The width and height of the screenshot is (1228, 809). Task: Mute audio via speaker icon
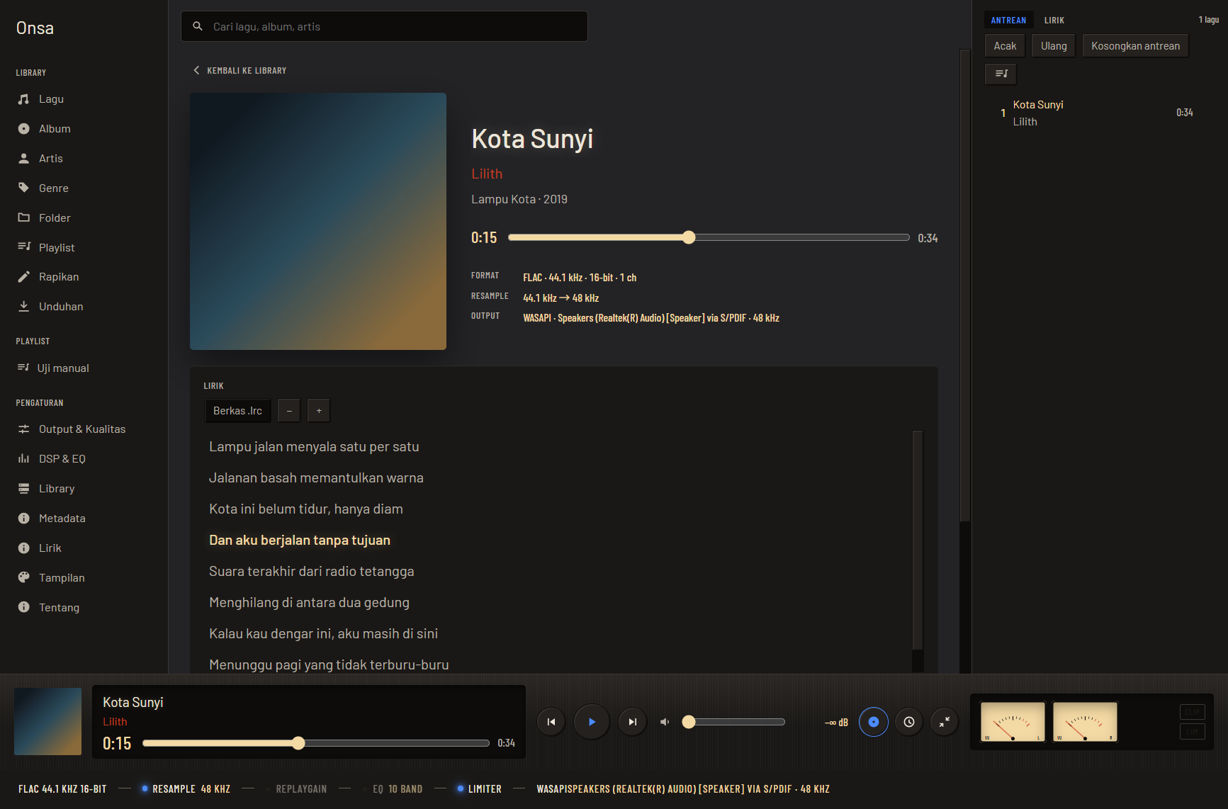[665, 722]
